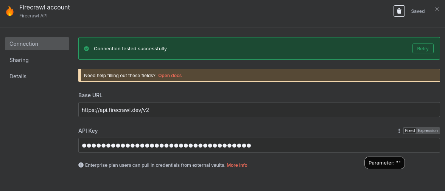This screenshot has height=191, width=445.
Task: Close the credential dialog with X
Action: [437, 9]
